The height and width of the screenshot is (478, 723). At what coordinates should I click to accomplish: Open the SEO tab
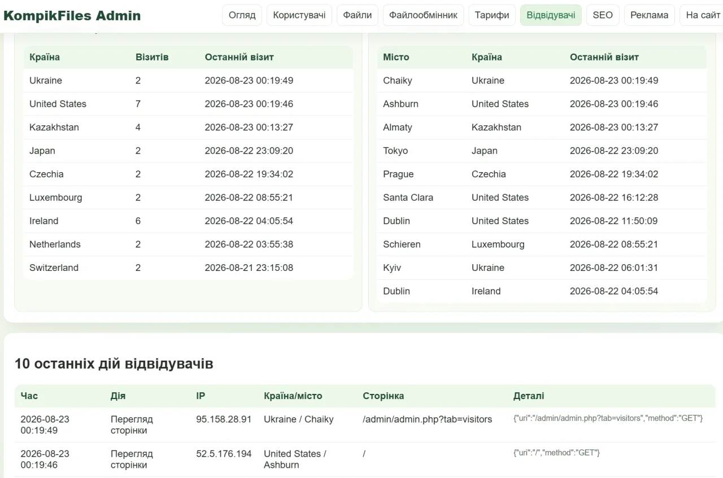pyautogui.click(x=603, y=15)
